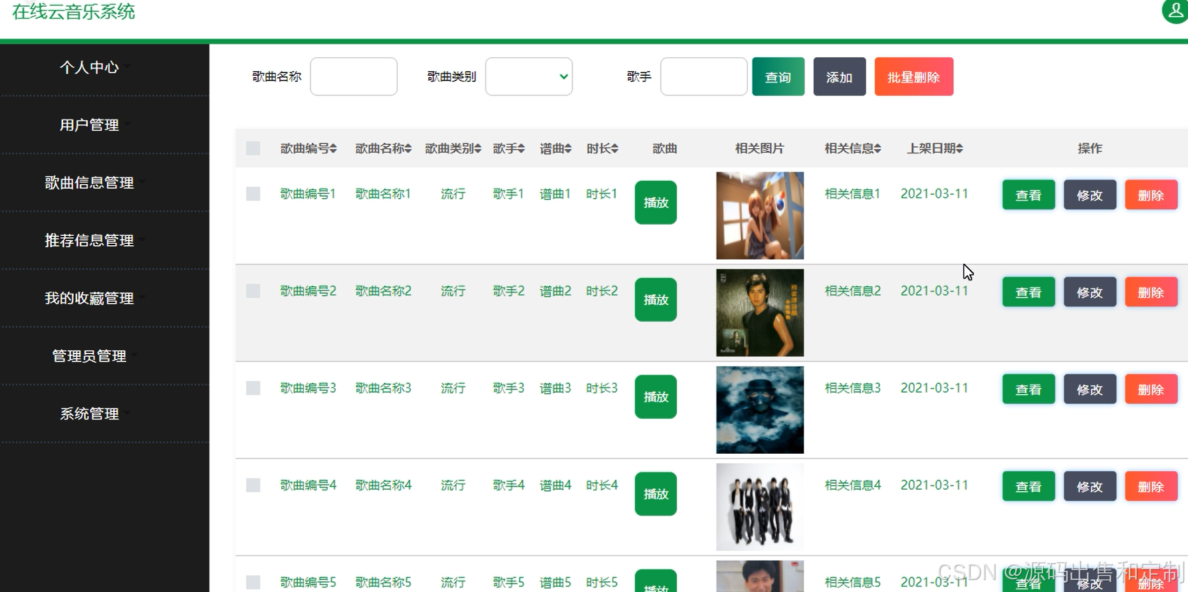Play the song in 歌曲编号2 row
This screenshot has width=1188, height=592.
click(656, 300)
